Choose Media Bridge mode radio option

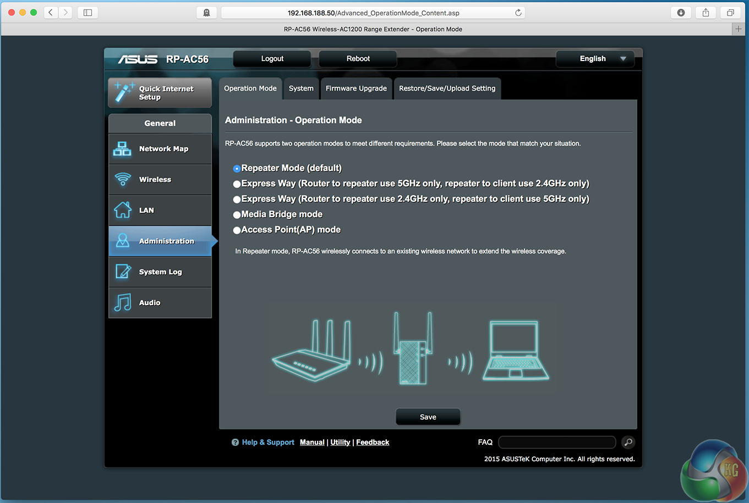click(237, 215)
